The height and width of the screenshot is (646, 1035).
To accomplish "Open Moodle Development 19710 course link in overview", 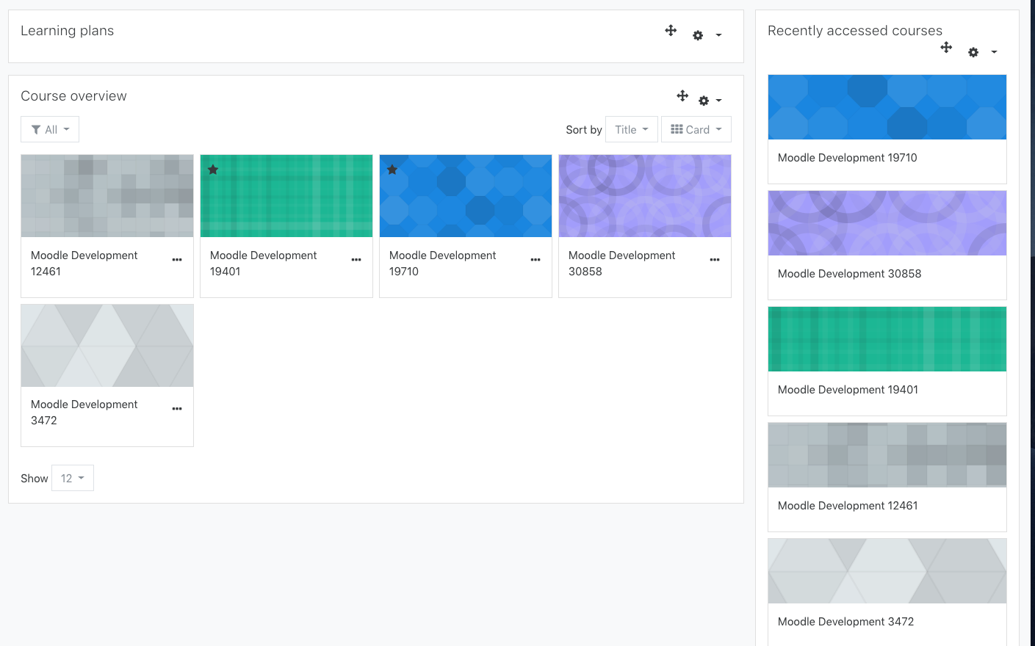I will pyautogui.click(x=442, y=263).
